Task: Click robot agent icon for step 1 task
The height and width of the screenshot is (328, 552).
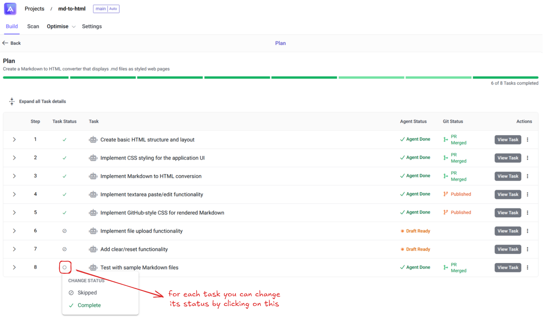Action: click(93, 140)
